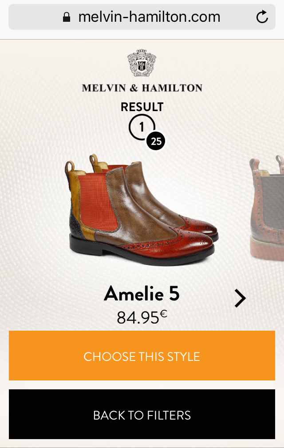Tap the RESULT heading

pyautogui.click(x=142, y=107)
